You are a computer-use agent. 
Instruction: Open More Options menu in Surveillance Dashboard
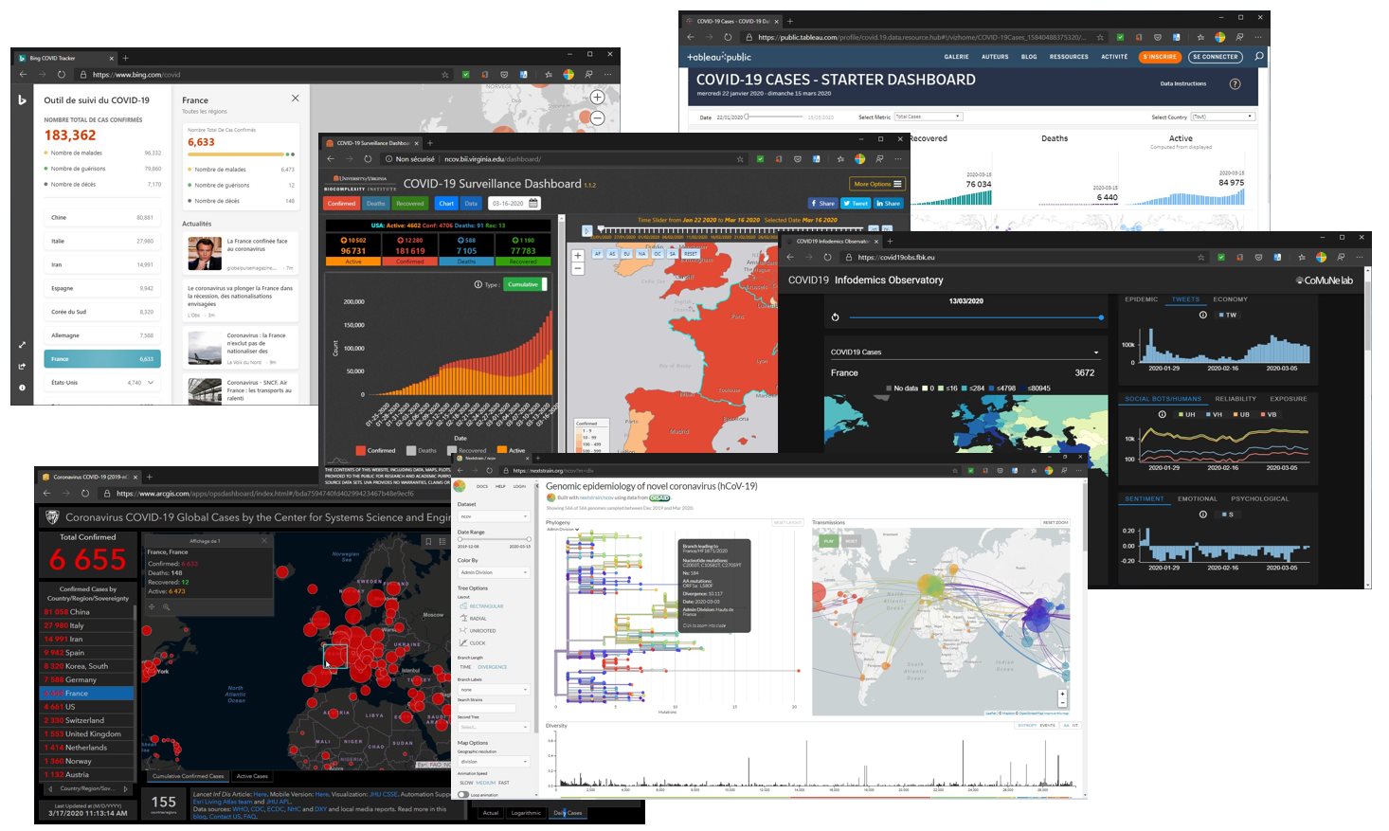click(x=877, y=184)
